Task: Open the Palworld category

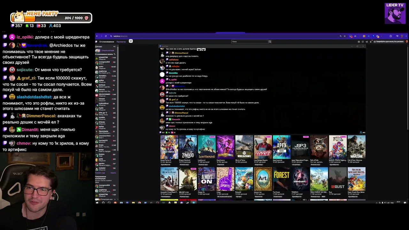Action: [244, 179]
